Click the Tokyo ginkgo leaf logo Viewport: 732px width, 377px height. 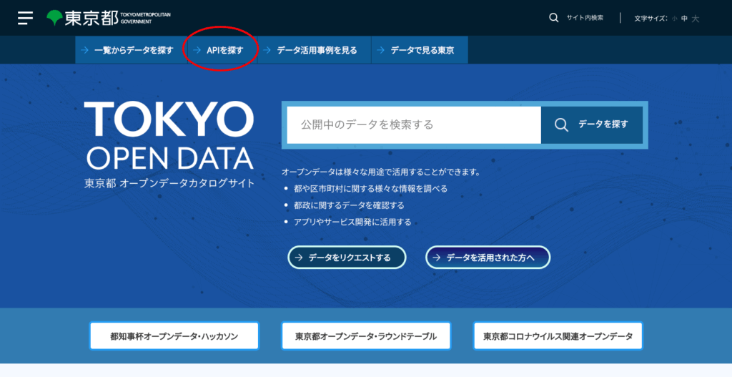click(x=54, y=18)
